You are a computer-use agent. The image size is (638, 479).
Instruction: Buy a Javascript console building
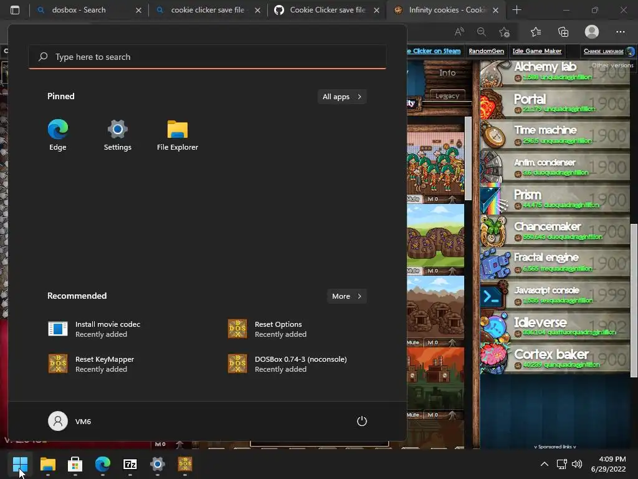[x=555, y=294]
